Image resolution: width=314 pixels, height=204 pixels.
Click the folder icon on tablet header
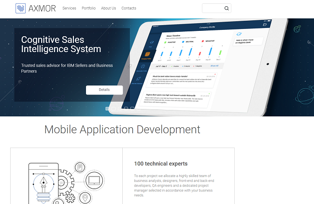tap(264, 25)
